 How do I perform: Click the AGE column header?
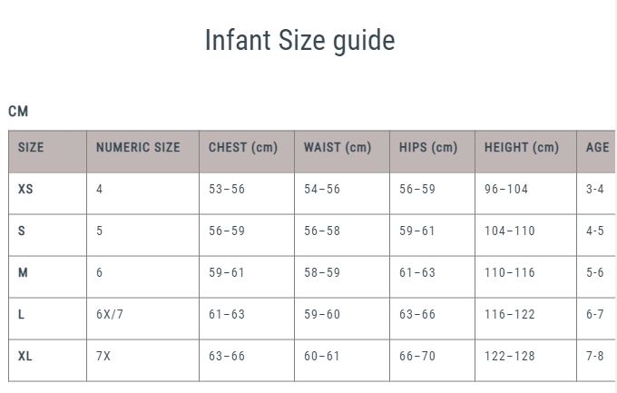tap(597, 147)
